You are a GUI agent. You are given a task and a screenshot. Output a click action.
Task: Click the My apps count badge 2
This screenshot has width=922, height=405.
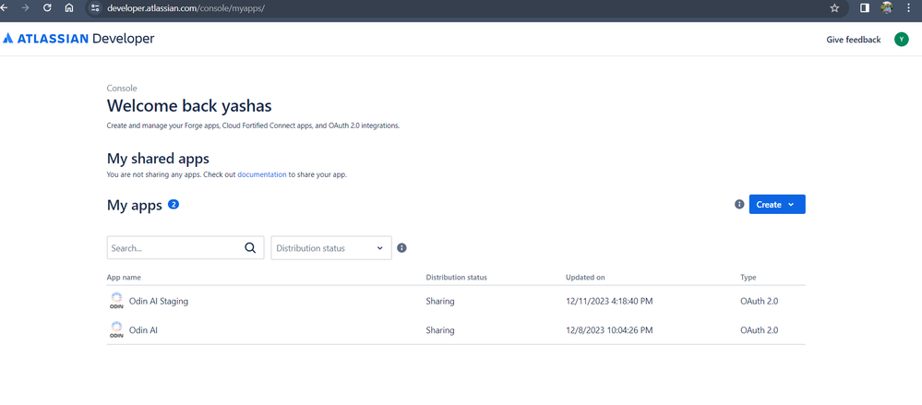coord(174,205)
